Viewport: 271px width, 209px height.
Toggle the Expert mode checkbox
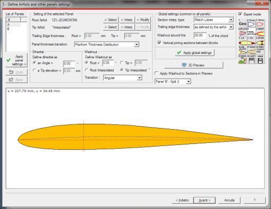pyautogui.click(x=240, y=14)
